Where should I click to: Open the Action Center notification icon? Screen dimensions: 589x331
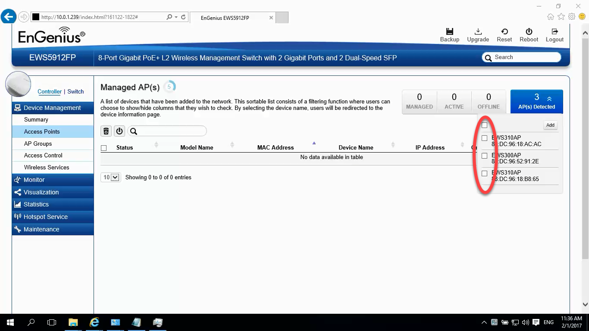click(536, 322)
